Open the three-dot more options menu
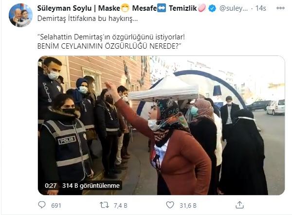 tap(280, 8)
